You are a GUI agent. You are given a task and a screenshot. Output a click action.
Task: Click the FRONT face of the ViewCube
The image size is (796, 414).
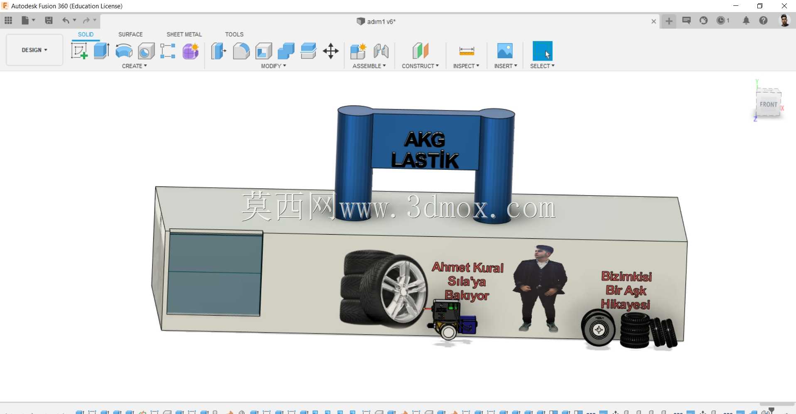[768, 105]
